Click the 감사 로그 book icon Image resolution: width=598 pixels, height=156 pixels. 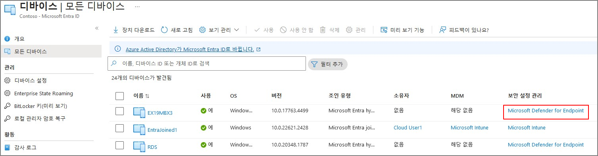coord(7,147)
